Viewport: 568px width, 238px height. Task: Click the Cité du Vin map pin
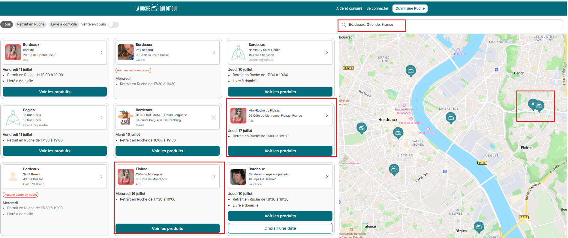[458, 50]
